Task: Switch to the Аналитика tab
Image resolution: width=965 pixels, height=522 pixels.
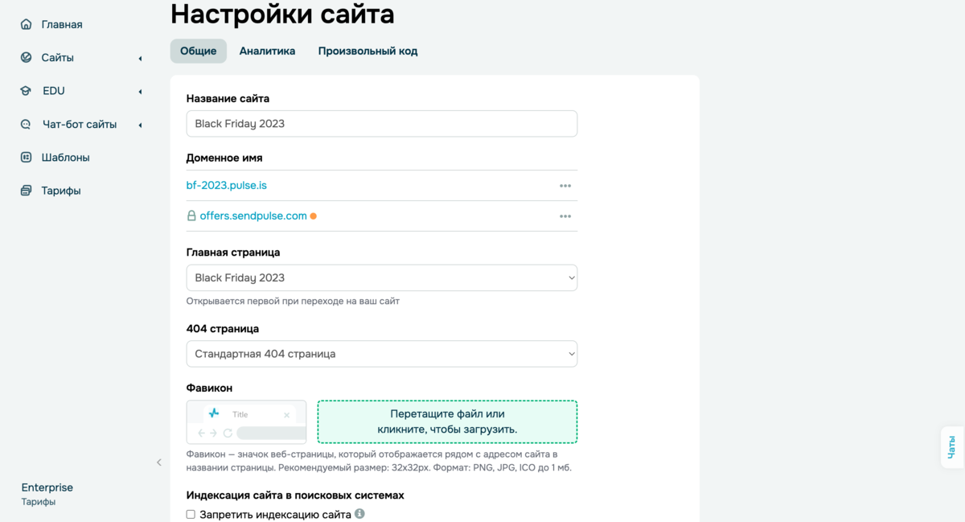Action: point(267,51)
